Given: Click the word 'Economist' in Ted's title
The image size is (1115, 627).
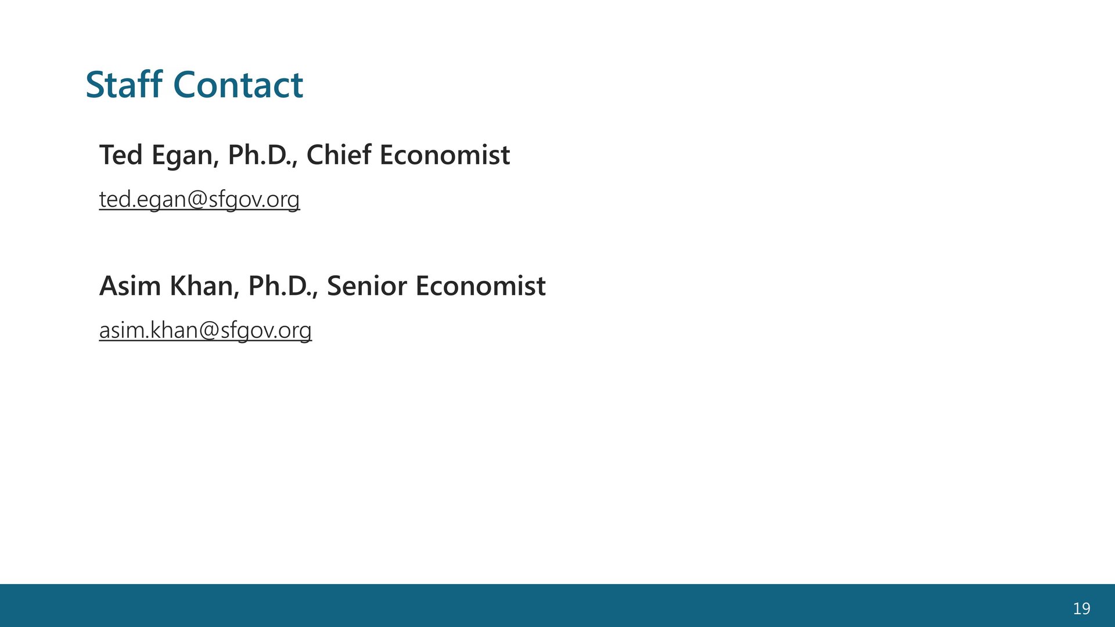Looking at the screenshot, I should coord(445,155).
